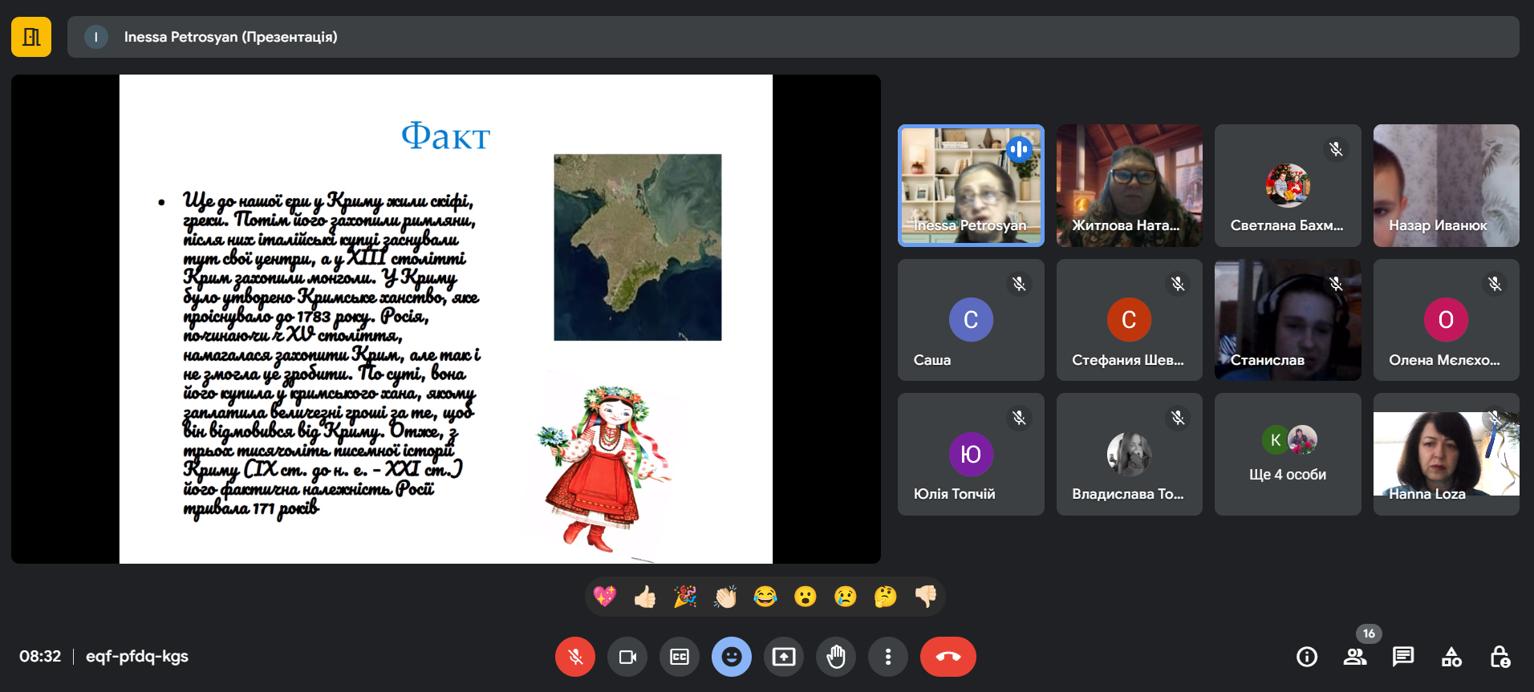This screenshot has height=692, width=1534.
Task: Send the party popper reaction
Action: [685, 597]
